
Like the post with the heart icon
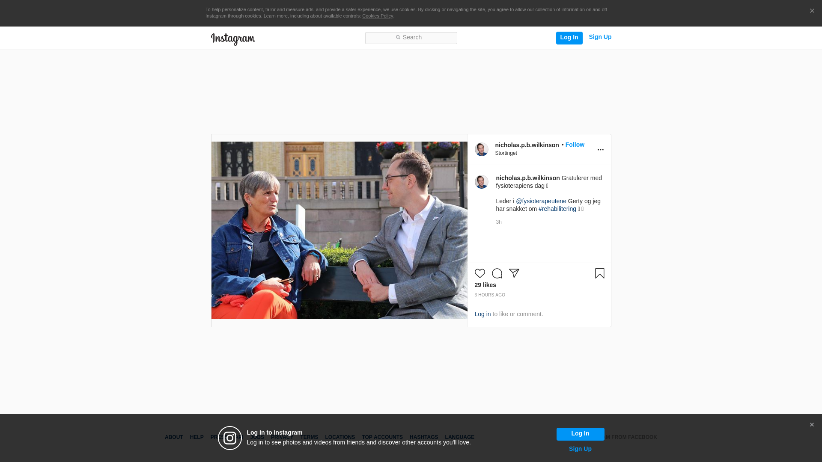click(x=479, y=273)
